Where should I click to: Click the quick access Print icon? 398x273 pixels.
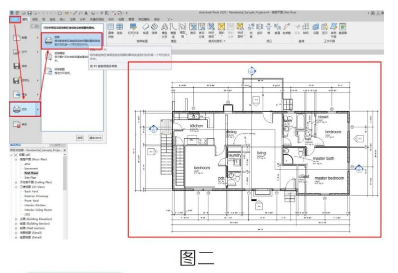[x=60, y=13]
